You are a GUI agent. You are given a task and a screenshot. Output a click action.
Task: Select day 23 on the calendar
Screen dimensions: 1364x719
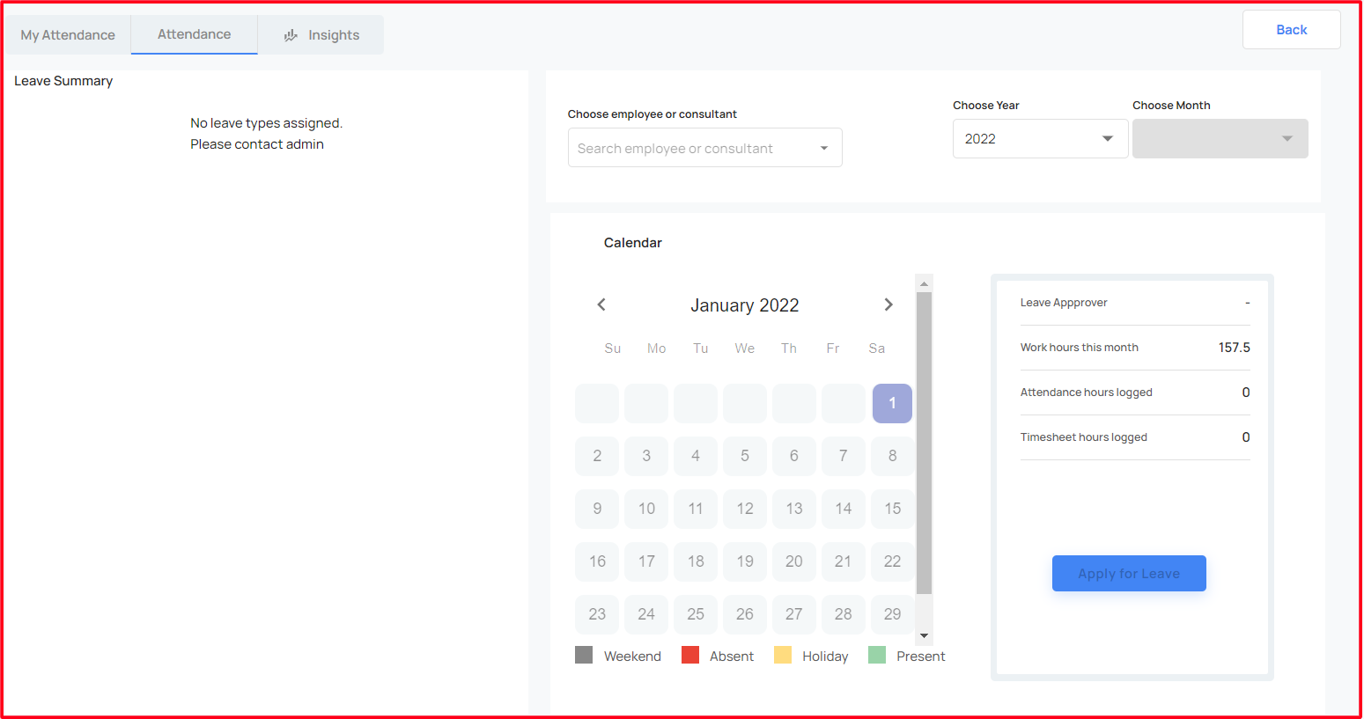pos(597,614)
